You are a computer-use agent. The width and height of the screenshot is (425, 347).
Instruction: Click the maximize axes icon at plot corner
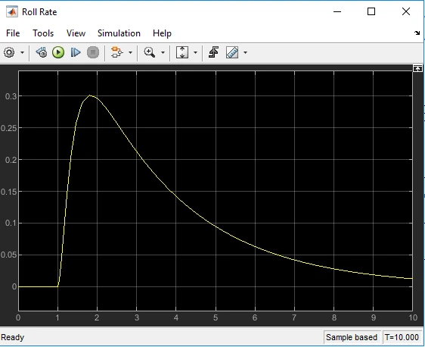[417, 68]
